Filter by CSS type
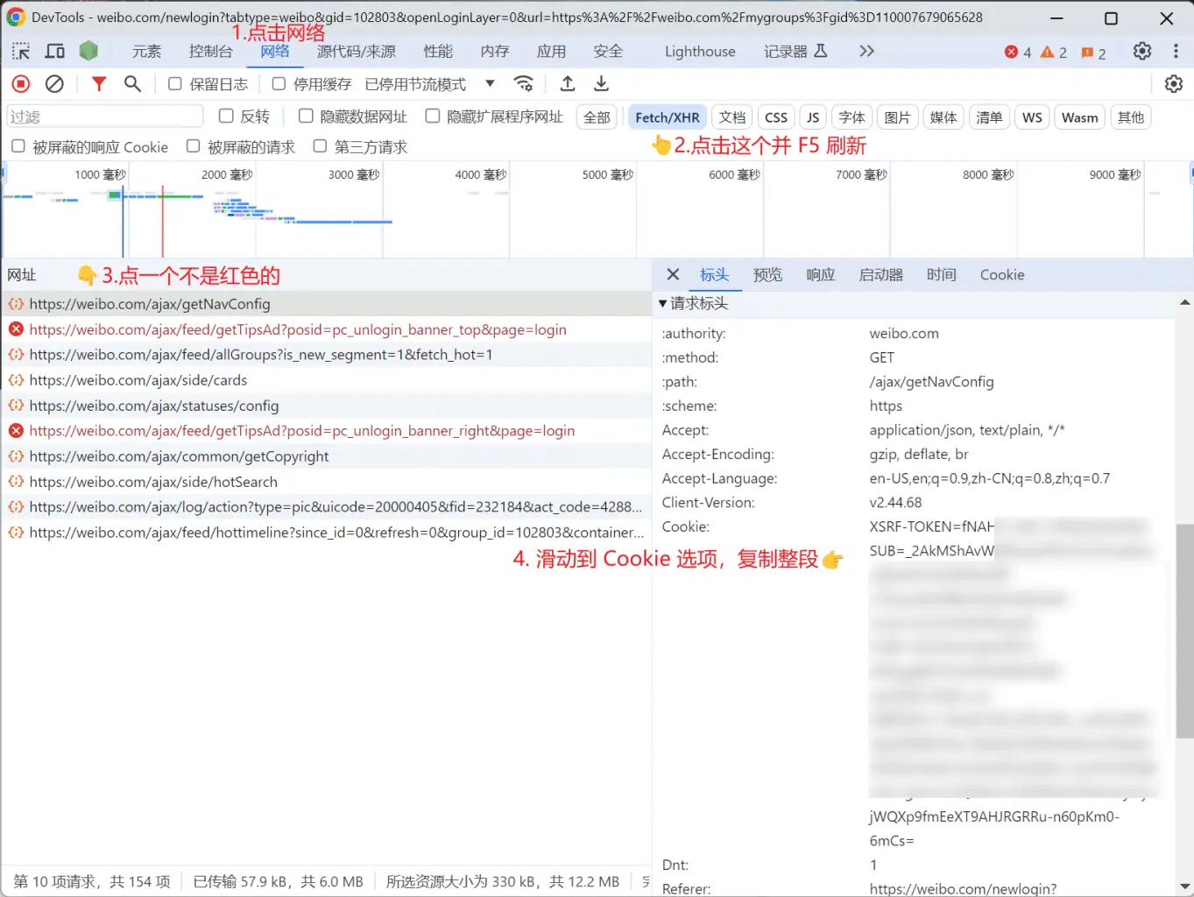1194x897 pixels. pos(775,117)
